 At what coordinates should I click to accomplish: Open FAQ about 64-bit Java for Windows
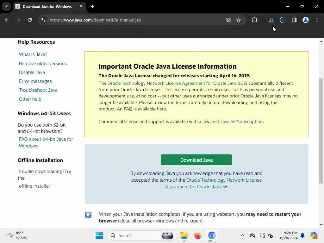coord(46,142)
